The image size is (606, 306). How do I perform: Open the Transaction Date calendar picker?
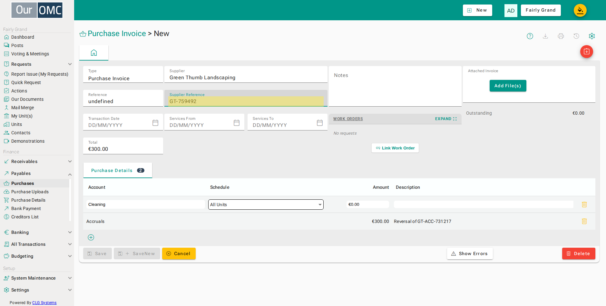[155, 123]
